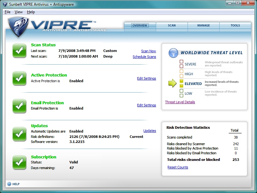Switch to the OVERVIEW tab
Viewport: 257px width, 193px height.
pos(140,25)
